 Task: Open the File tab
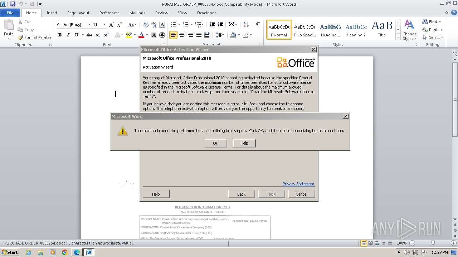10,13
